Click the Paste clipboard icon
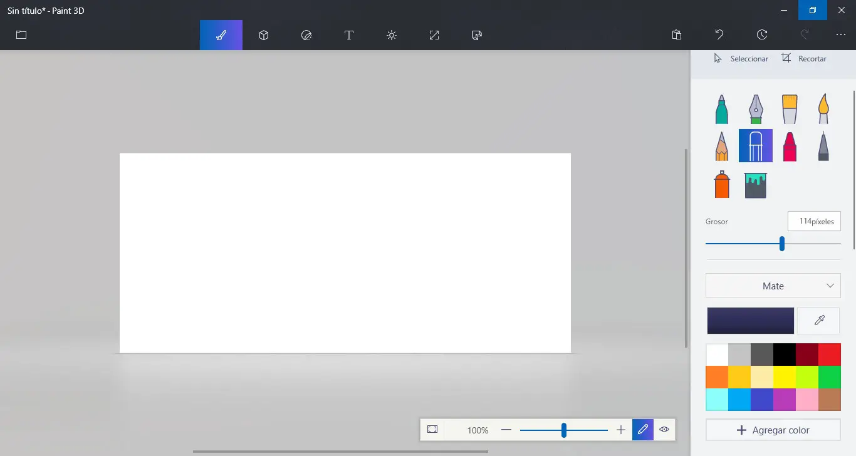The height and width of the screenshot is (456, 856). click(x=677, y=35)
